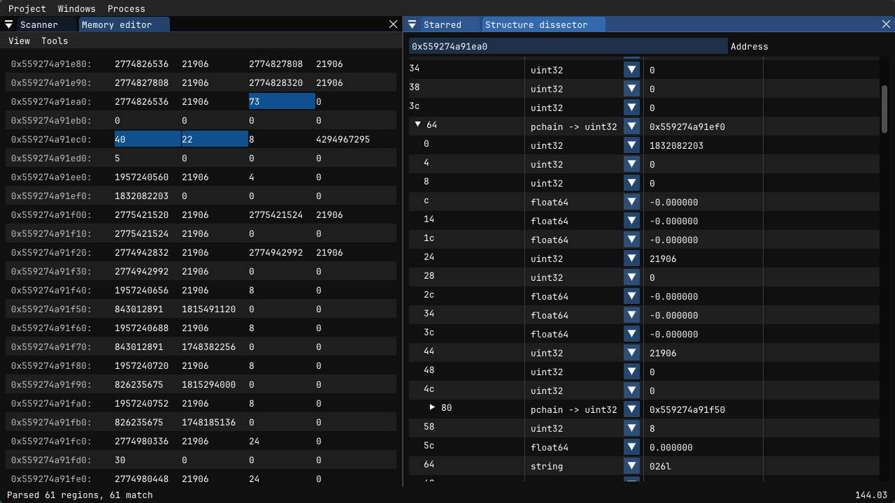This screenshot has height=503, width=895.
Task: Collapse the pchain node at offset 64
Action: click(x=418, y=124)
